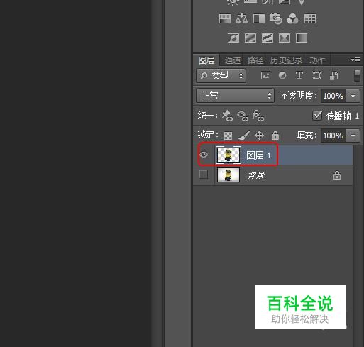364x347 pixels.
Task: Switch to the 图层 tab
Action: [206, 60]
